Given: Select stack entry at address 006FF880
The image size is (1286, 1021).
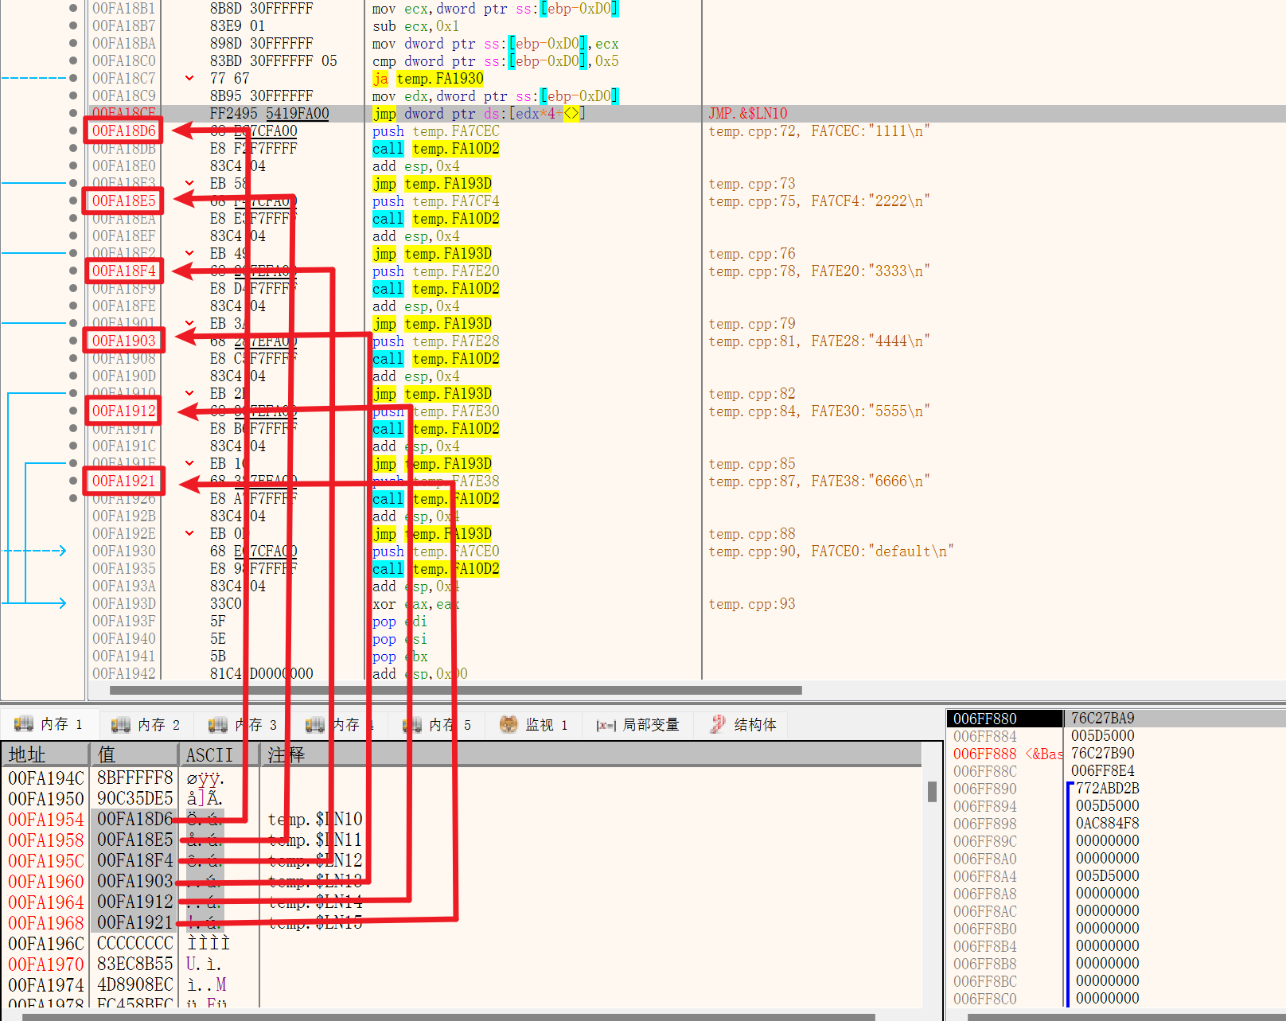Looking at the screenshot, I should pos(985,719).
